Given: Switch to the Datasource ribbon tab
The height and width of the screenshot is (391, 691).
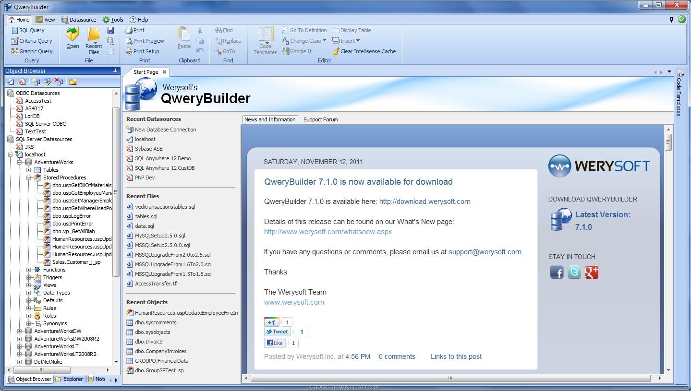Looking at the screenshot, I should (x=79, y=20).
